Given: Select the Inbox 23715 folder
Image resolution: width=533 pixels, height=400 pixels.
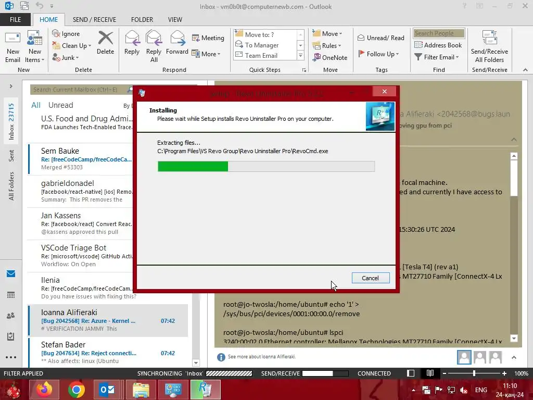Looking at the screenshot, I should point(11,121).
